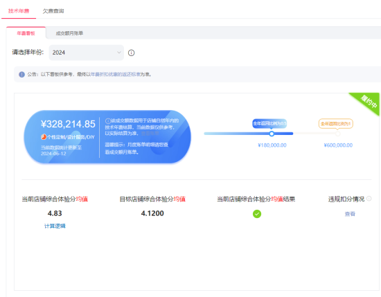Click the info icon beside the year selector

point(131,53)
